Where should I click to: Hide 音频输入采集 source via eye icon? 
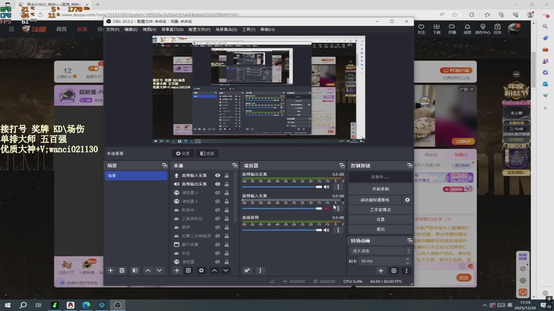pyautogui.click(x=217, y=176)
